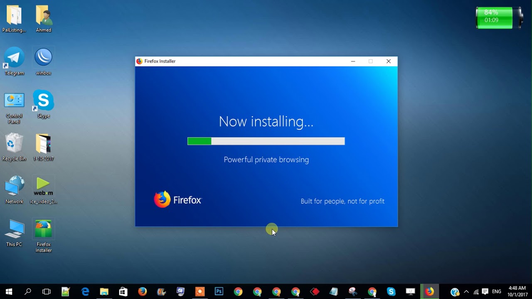Screen dimensions: 532x299
Task: Open the Wi-Fi network tray icon
Action: (x=476, y=292)
